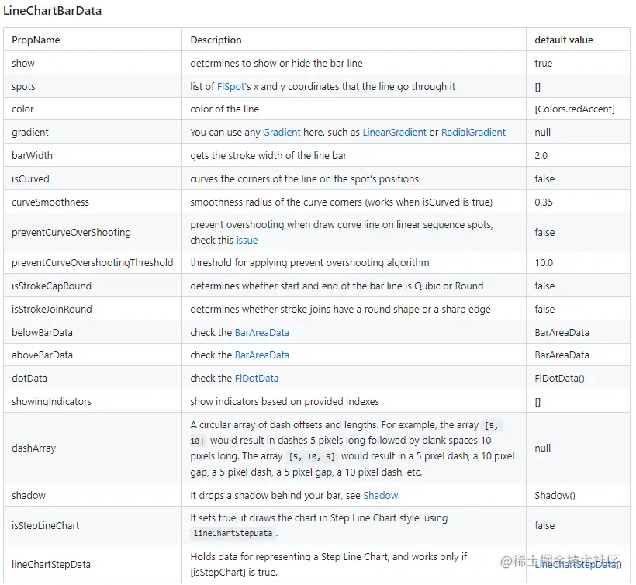
Task: Click the Description column header
Action: [x=216, y=40]
